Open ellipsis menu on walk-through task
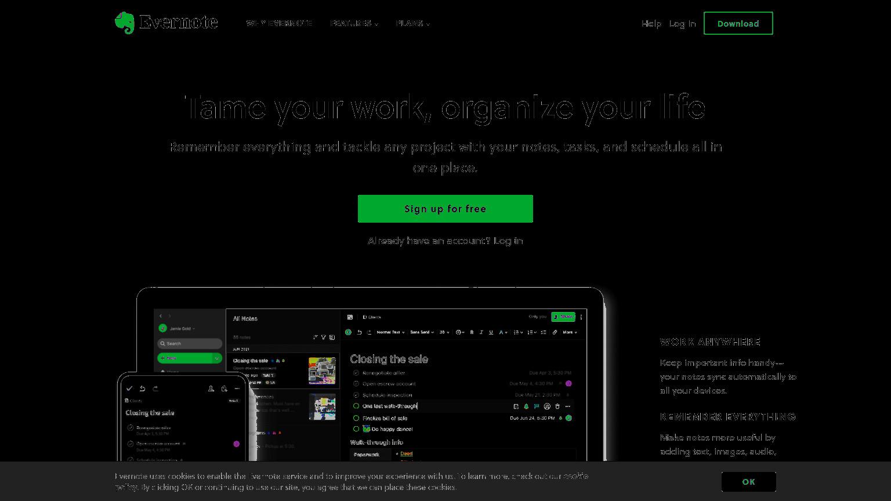 (x=568, y=406)
